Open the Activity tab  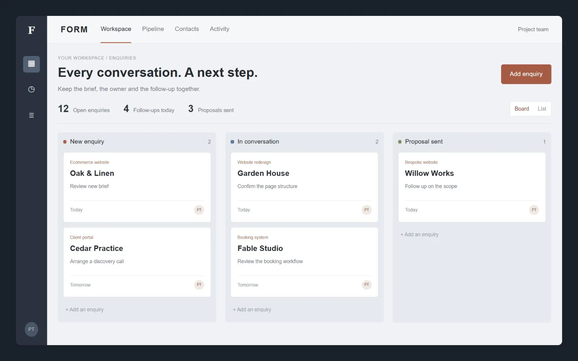click(219, 29)
